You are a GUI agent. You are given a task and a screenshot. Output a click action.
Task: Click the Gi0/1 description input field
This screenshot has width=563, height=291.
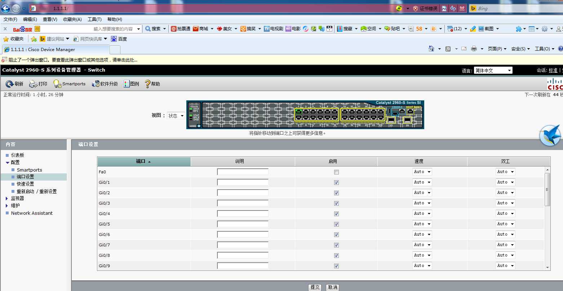(x=243, y=182)
